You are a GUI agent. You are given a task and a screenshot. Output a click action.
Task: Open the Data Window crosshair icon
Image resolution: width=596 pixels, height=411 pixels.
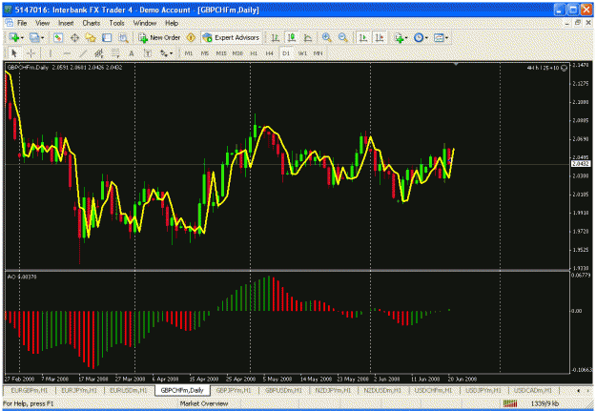pos(74,37)
